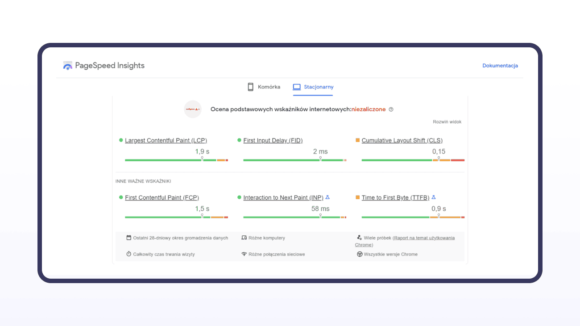Click the CLS value 0,15
The width and height of the screenshot is (580, 326).
pyautogui.click(x=439, y=151)
